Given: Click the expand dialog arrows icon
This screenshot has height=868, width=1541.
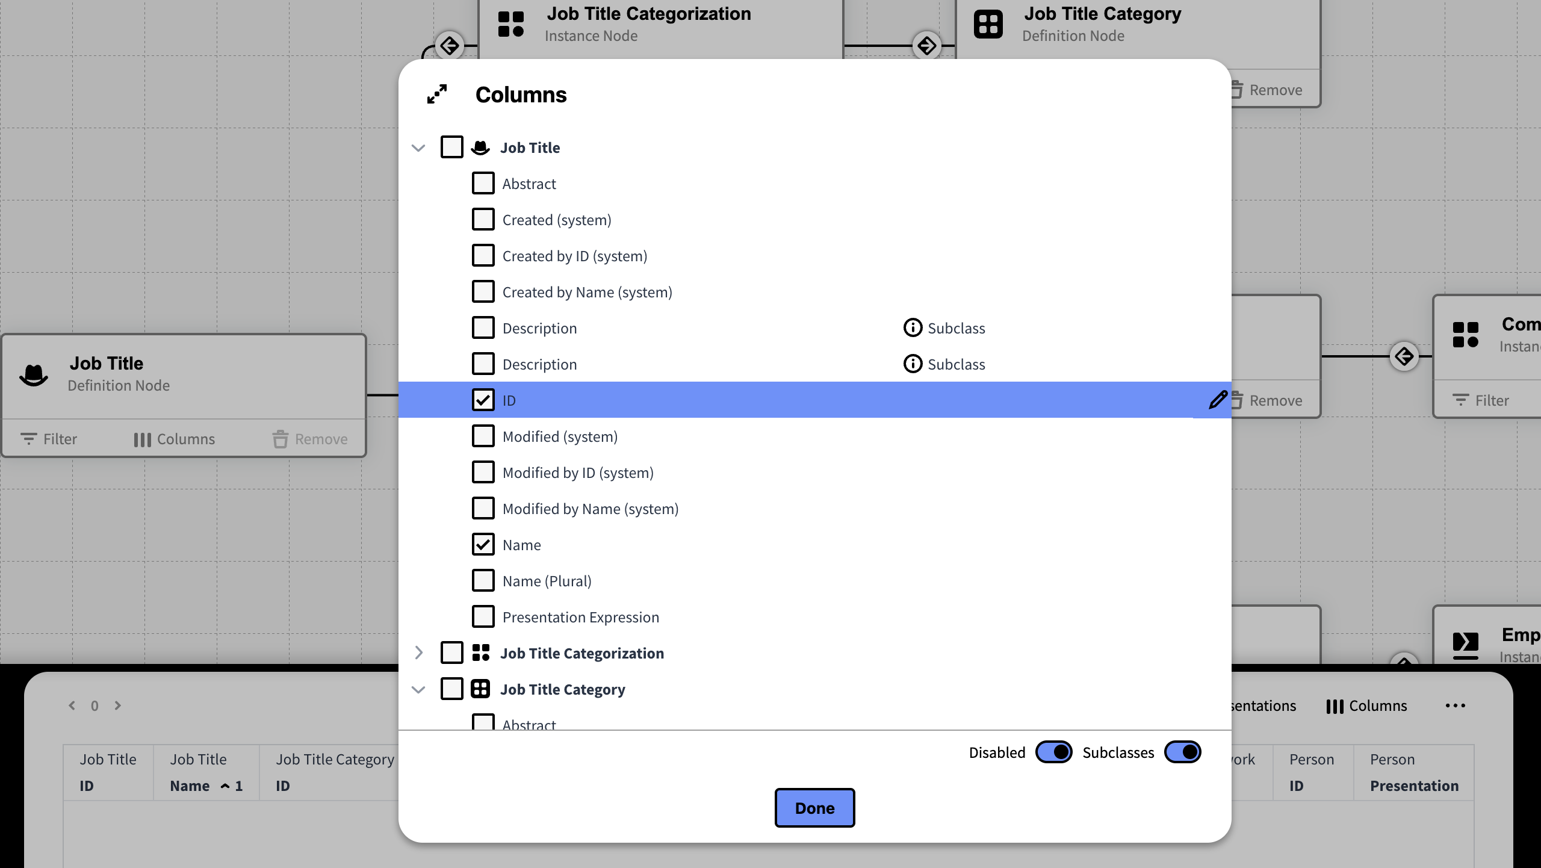Looking at the screenshot, I should coord(437,94).
